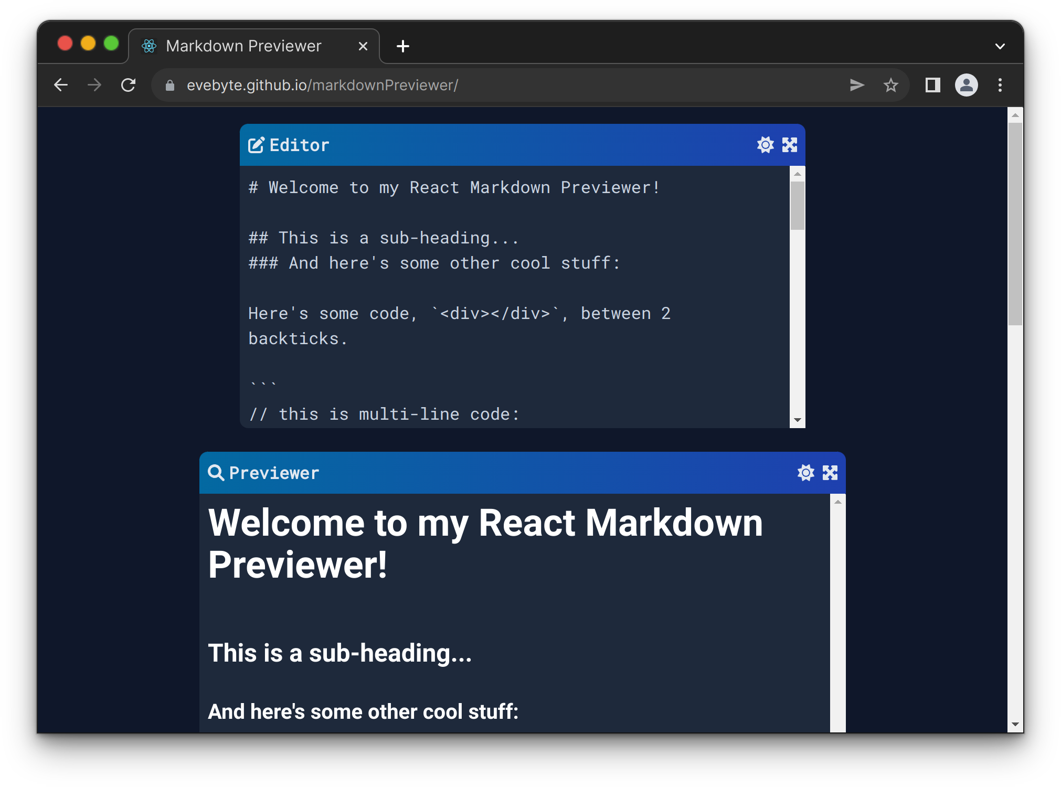
Task: Expand the tab search chevron
Action: click(x=1000, y=46)
